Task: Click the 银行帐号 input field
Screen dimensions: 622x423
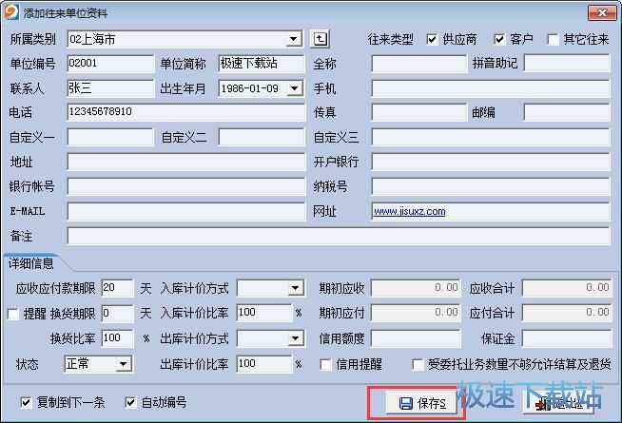Action: [x=186, y=186]
